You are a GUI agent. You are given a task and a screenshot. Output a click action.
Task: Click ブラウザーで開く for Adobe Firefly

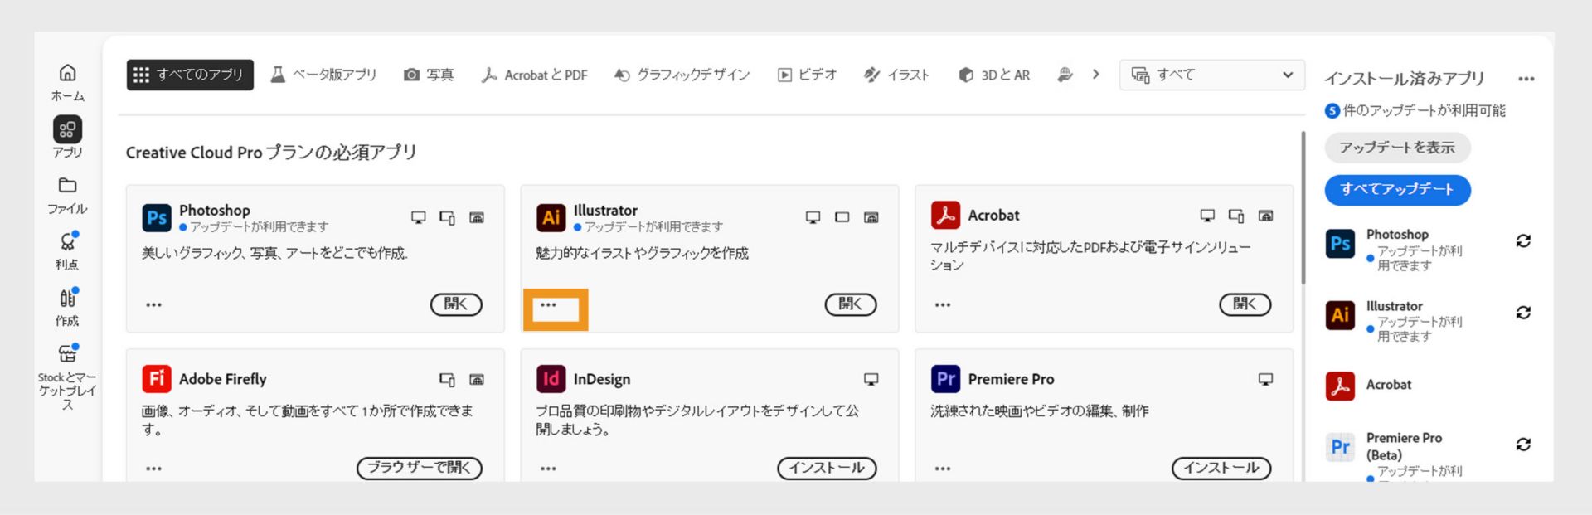[x=420, y=468]
